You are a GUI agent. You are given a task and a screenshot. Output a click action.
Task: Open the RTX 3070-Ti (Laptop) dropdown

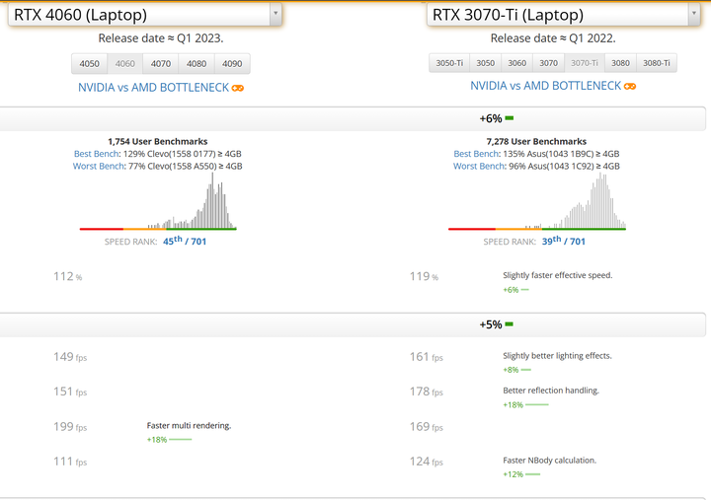(563, 15)
